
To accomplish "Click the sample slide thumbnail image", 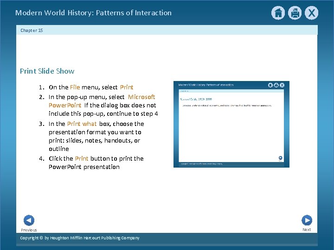I will coord(231,124).
